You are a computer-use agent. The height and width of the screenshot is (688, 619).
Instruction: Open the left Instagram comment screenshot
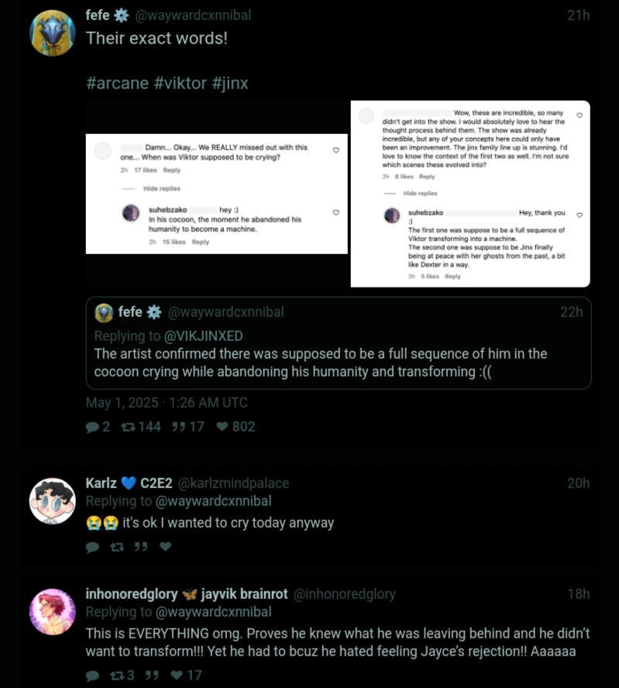pos(217,194)
